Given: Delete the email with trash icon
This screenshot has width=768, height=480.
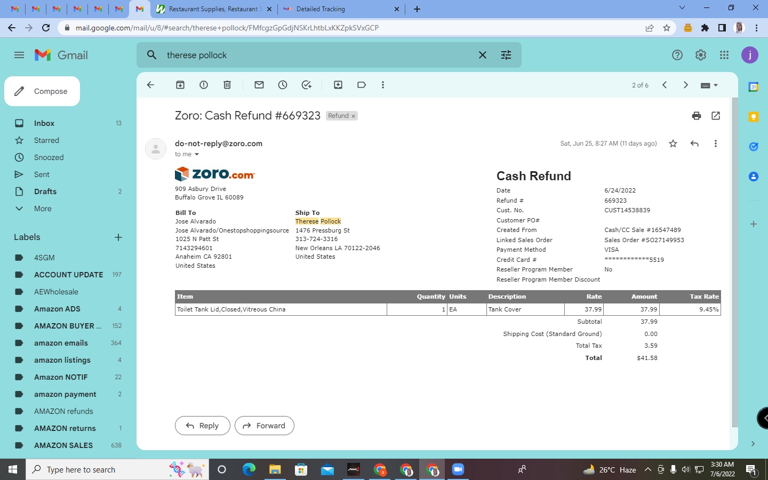Looking at the screenshot, I should 227,85.
